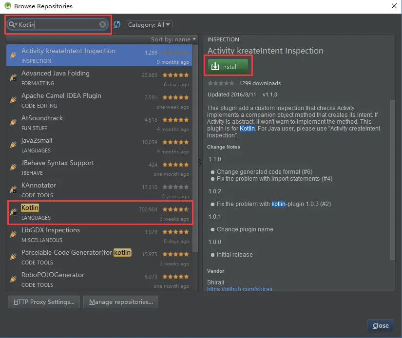Image resolution: width=402 pixels, height=338 pixels.
Task: Open the Sort by: name dropdown
Action: (173, 39)
